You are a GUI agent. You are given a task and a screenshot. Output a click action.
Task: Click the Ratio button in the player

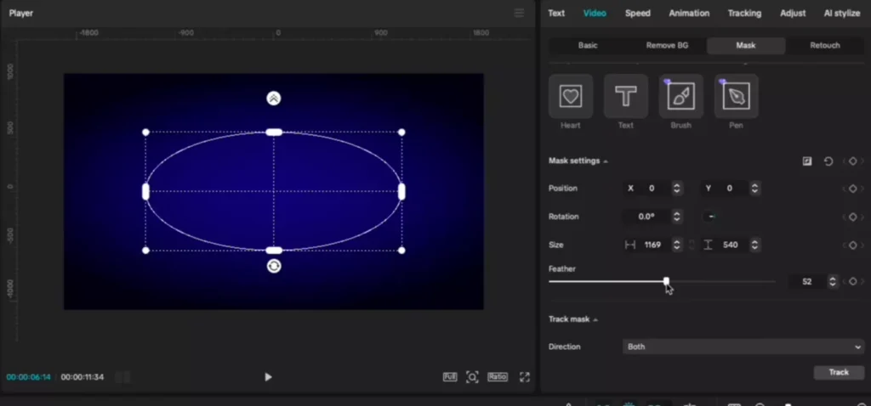(x=498, y=377)
